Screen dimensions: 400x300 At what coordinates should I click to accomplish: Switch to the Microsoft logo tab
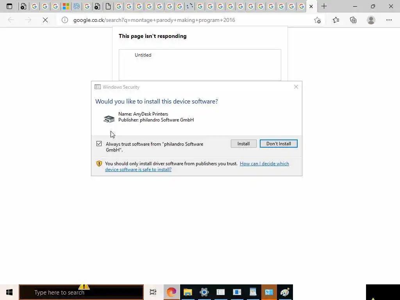[x=66, y=6]
